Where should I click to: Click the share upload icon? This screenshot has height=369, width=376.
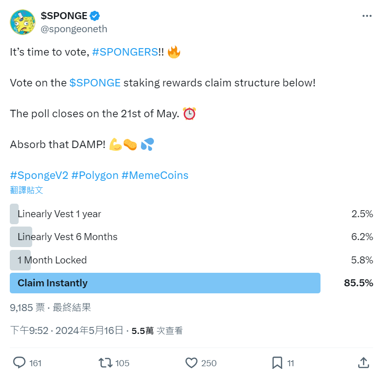click(363, 362)
